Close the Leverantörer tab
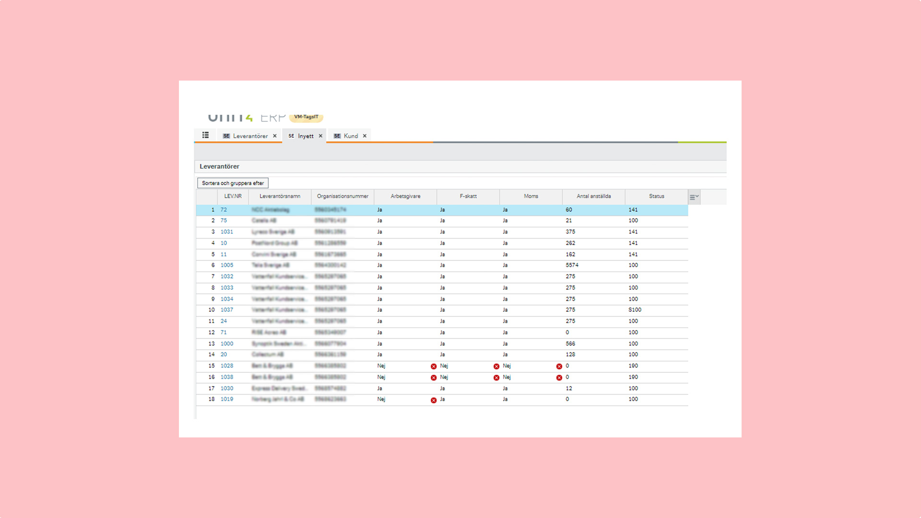The width and height of the screenshot is (921, 518). (x=275, y=136)
